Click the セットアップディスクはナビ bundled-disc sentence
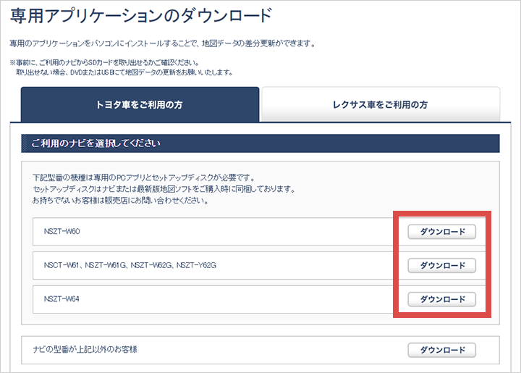521x373 pixels. point(164,189)
